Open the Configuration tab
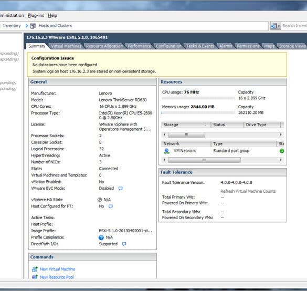 tap(169, 46)
